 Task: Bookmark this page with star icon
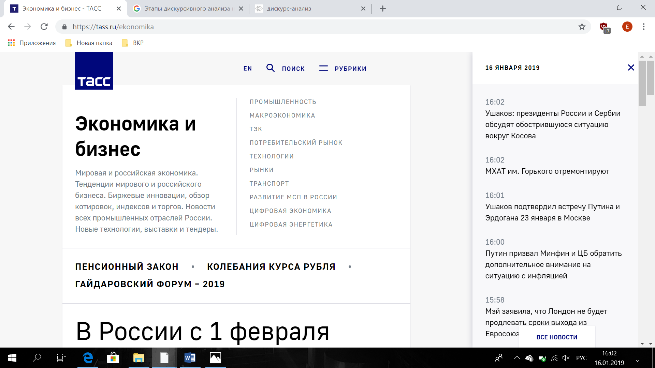[582, 27]
